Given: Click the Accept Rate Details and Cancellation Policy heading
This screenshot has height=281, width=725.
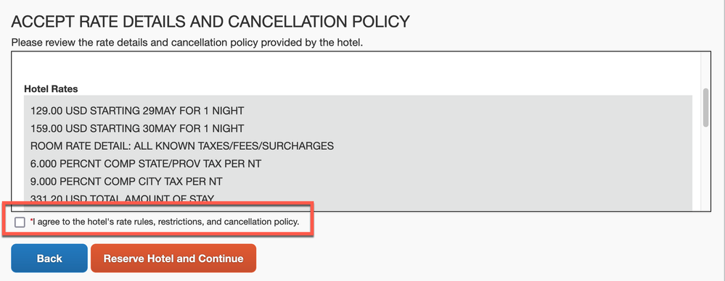Looking at the screenshot, I should tap(210, 22).
